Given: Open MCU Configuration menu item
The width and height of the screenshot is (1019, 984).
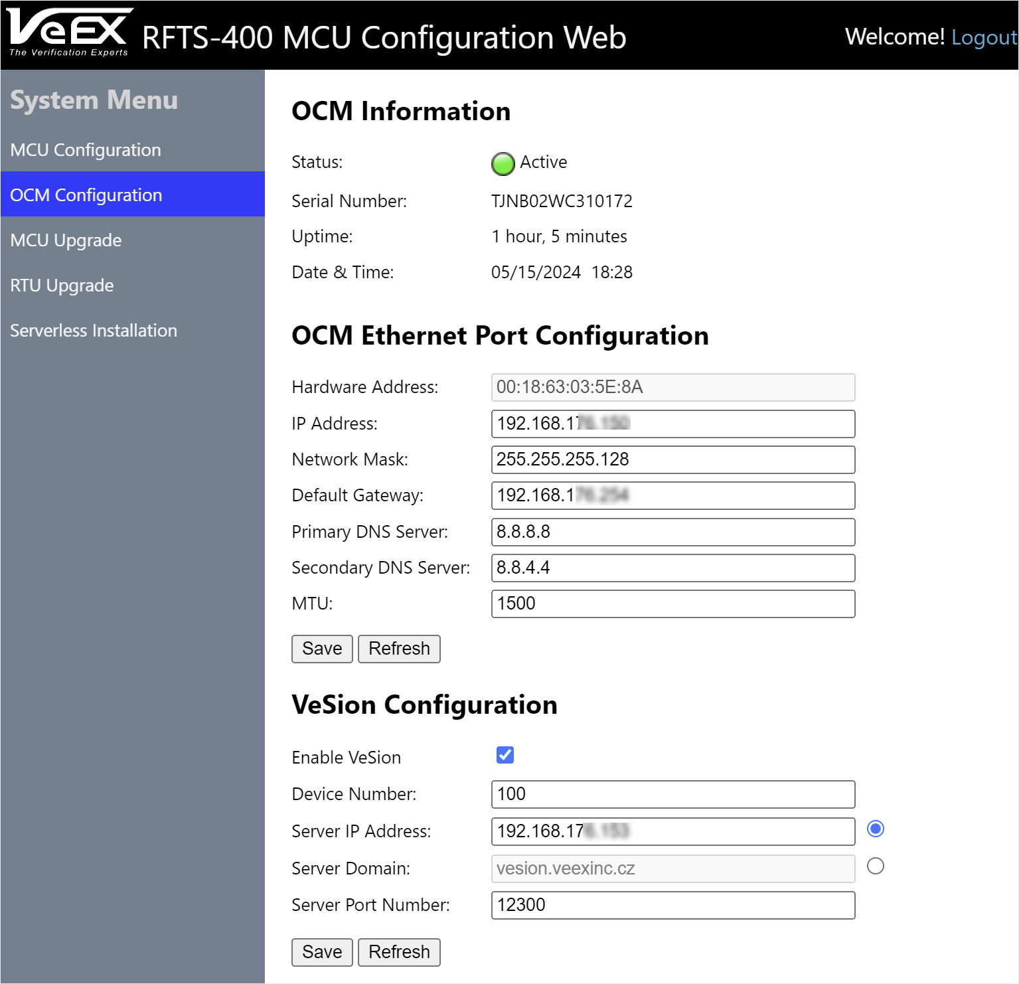Looking at the screenshot, I should (x=133, y=150).
